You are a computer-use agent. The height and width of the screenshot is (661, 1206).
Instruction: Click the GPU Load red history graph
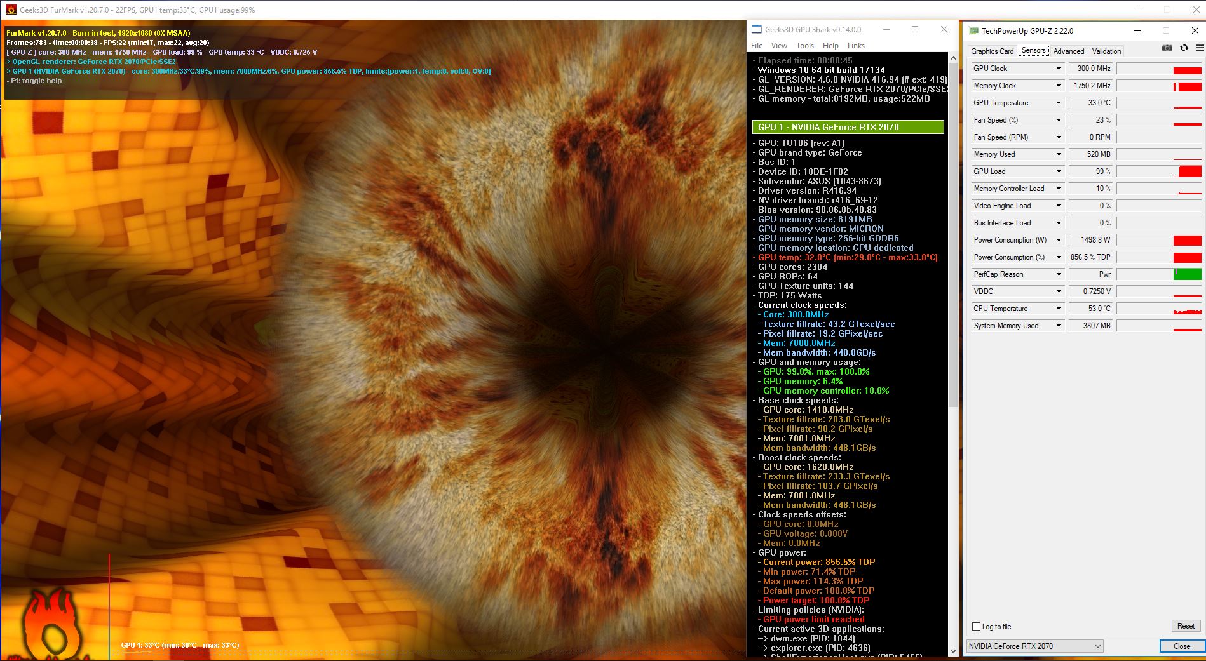click(x=1159, y=171)
